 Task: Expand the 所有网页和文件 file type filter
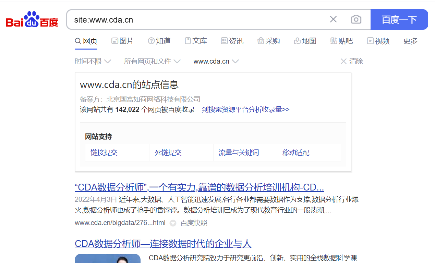152,61
